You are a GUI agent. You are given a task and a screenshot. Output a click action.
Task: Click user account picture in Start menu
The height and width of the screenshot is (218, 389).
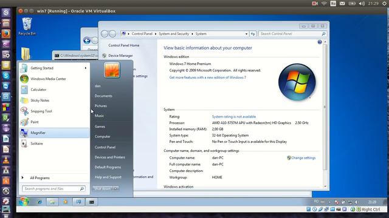(112, 70)
